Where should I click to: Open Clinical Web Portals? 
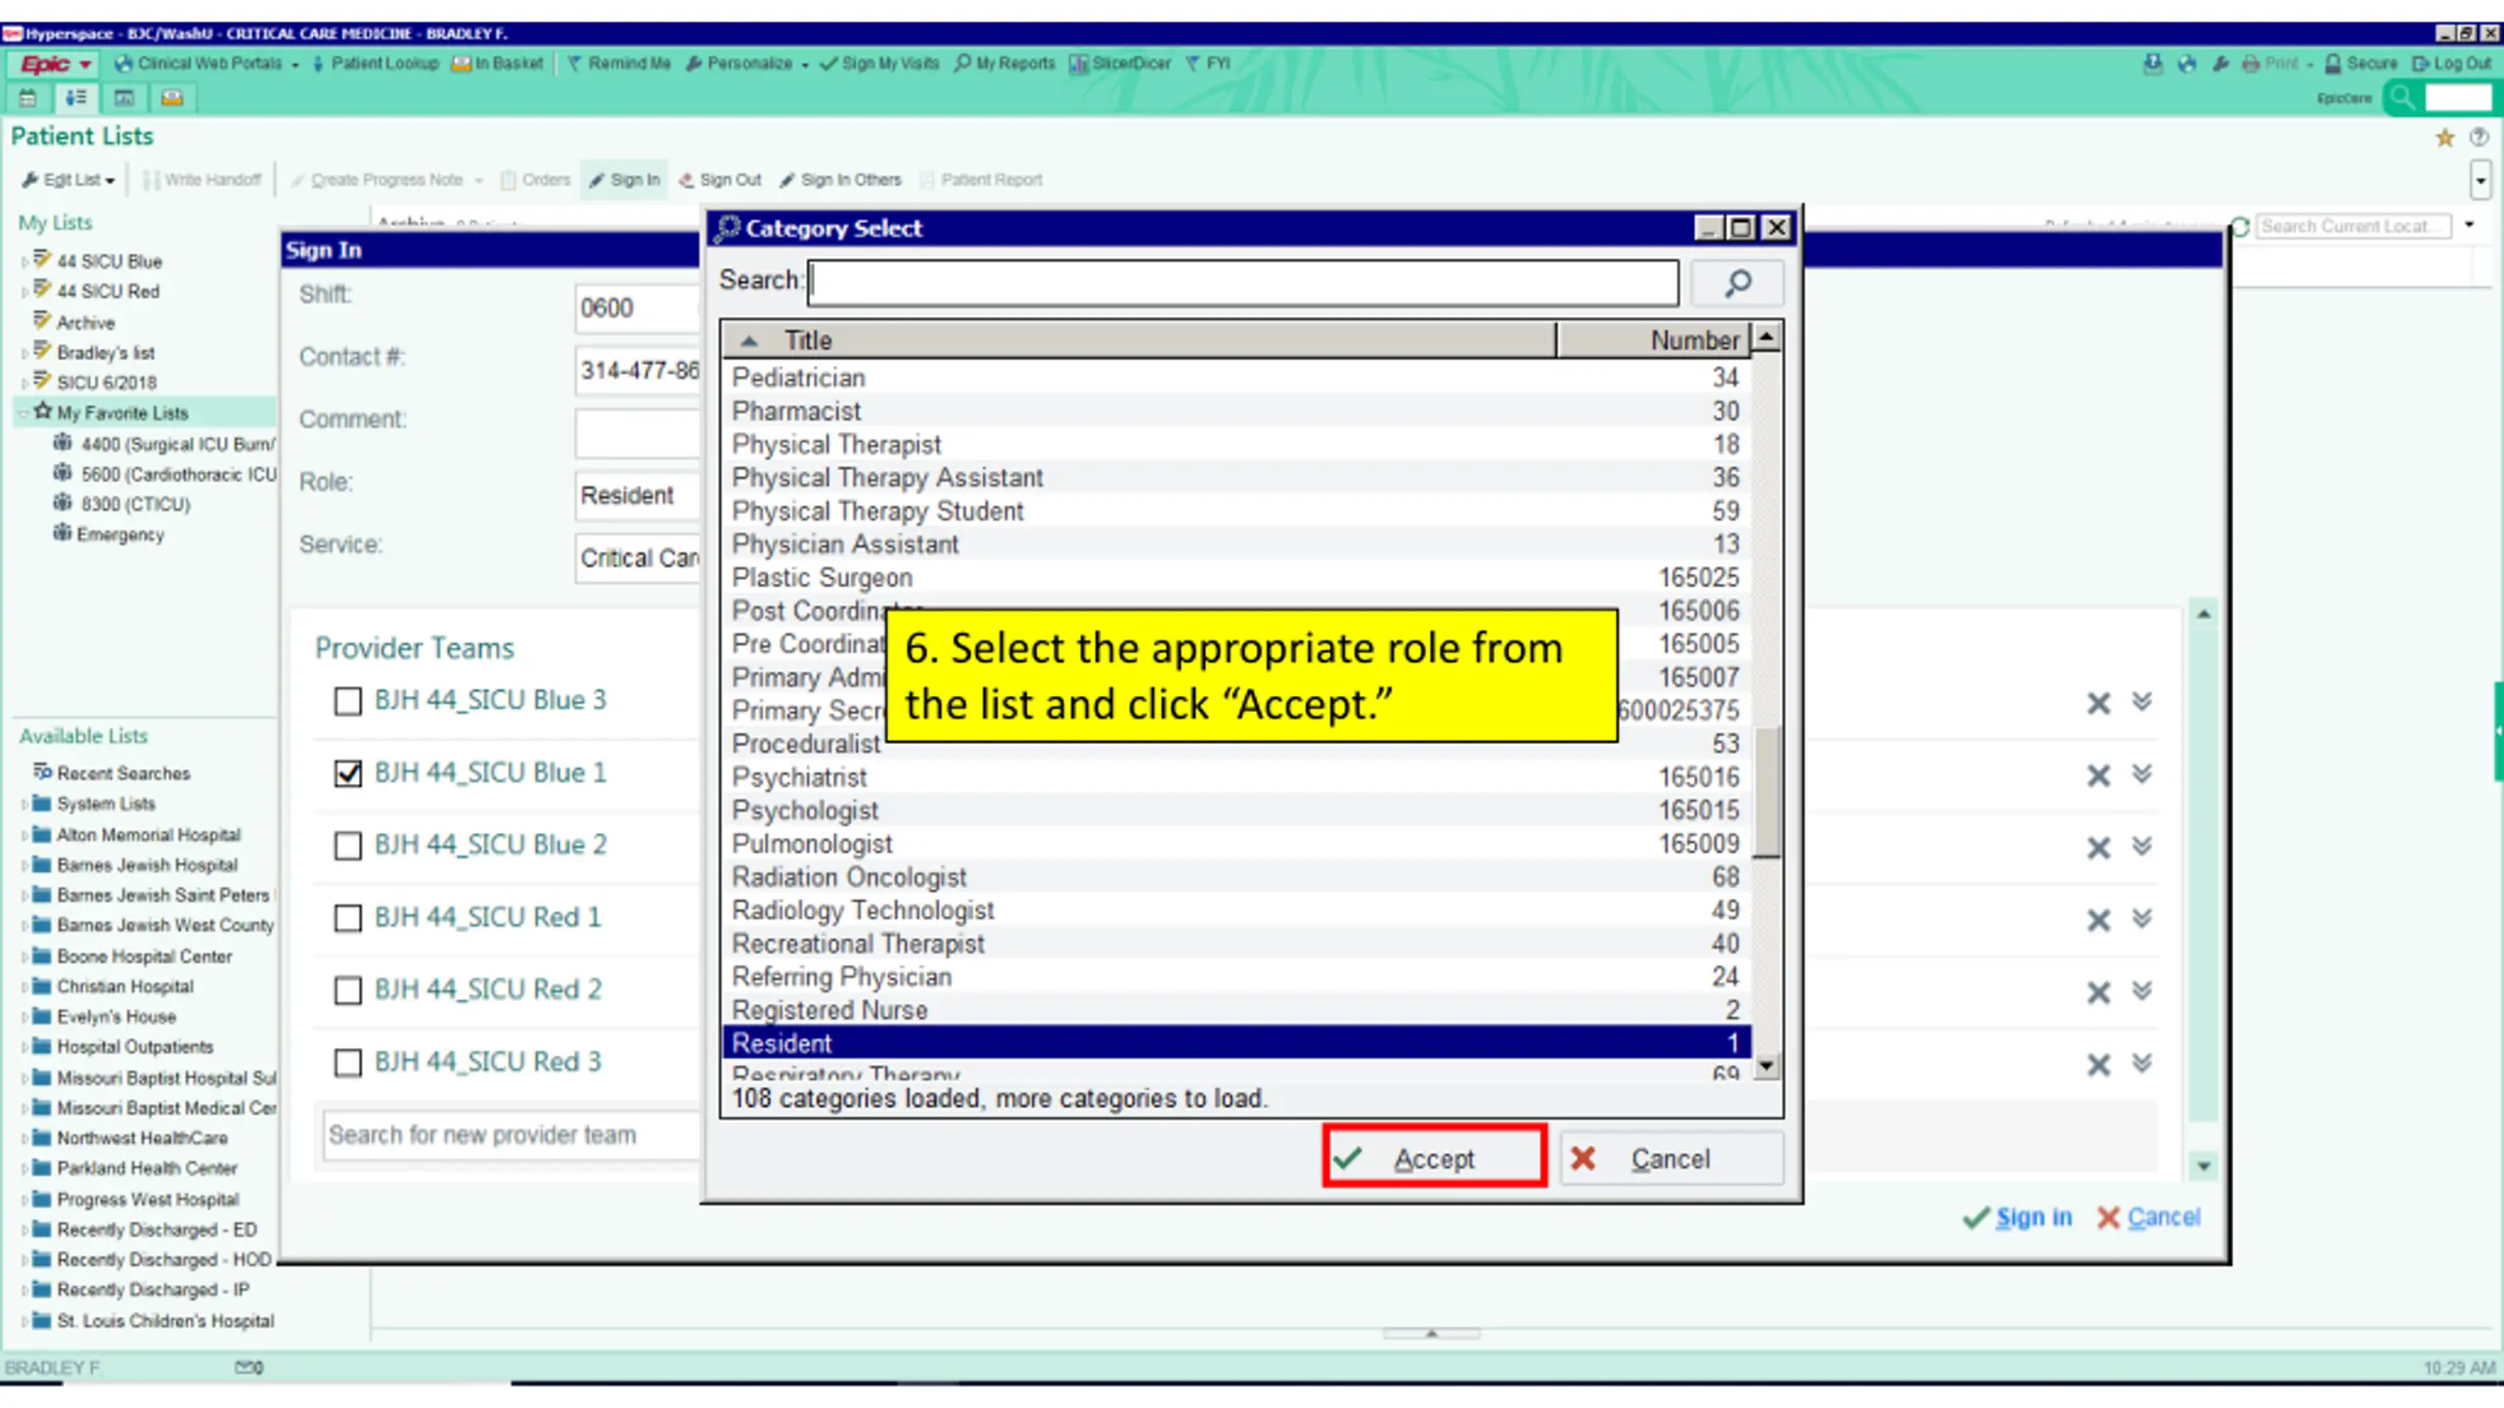tap(205, 64)
